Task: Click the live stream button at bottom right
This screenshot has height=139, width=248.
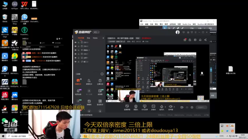Action: (201, 107)
